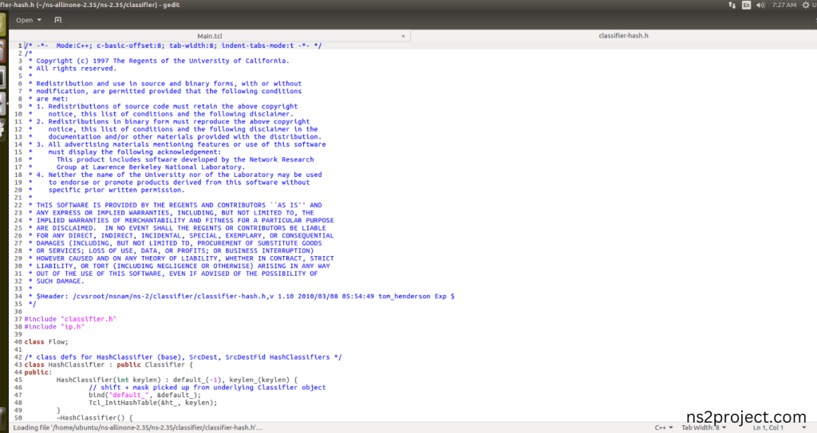The image size is (817, 433).
Task: Switch to the Main.tcl tab
Action: (210, 36)
